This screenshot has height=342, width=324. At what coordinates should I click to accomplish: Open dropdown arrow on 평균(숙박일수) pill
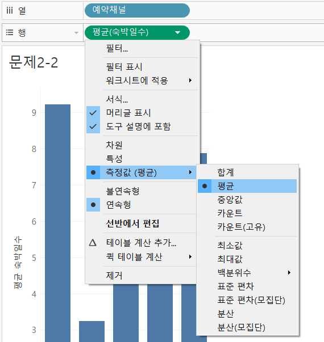[177, 33]
